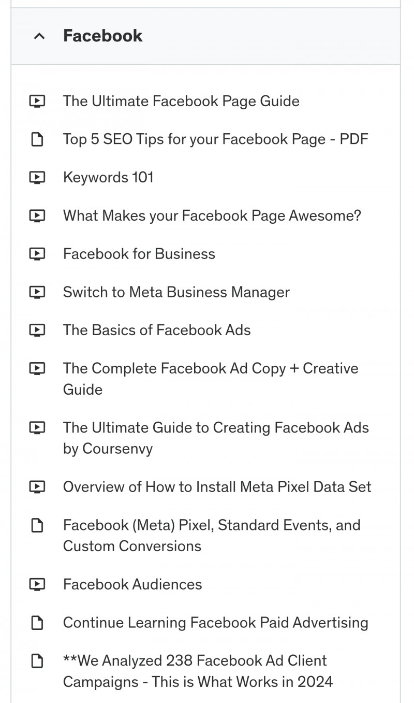Click document icon beside Top 5 SEO Tips PDF
This screenshot has width=414, height=703.
pos(37,139)
